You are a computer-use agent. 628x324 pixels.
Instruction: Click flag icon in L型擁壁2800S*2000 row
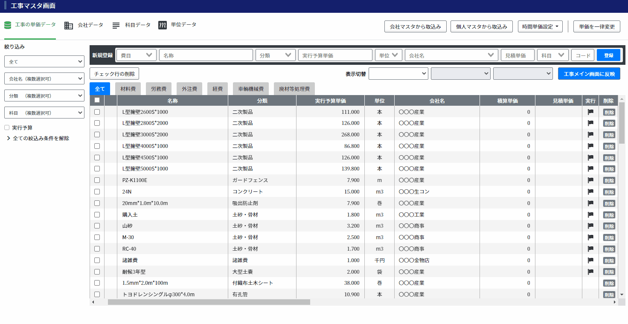590,123
